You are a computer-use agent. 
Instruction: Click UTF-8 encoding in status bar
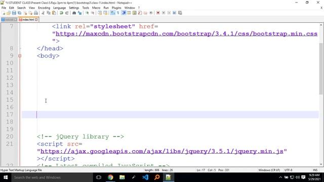(288, 170)
